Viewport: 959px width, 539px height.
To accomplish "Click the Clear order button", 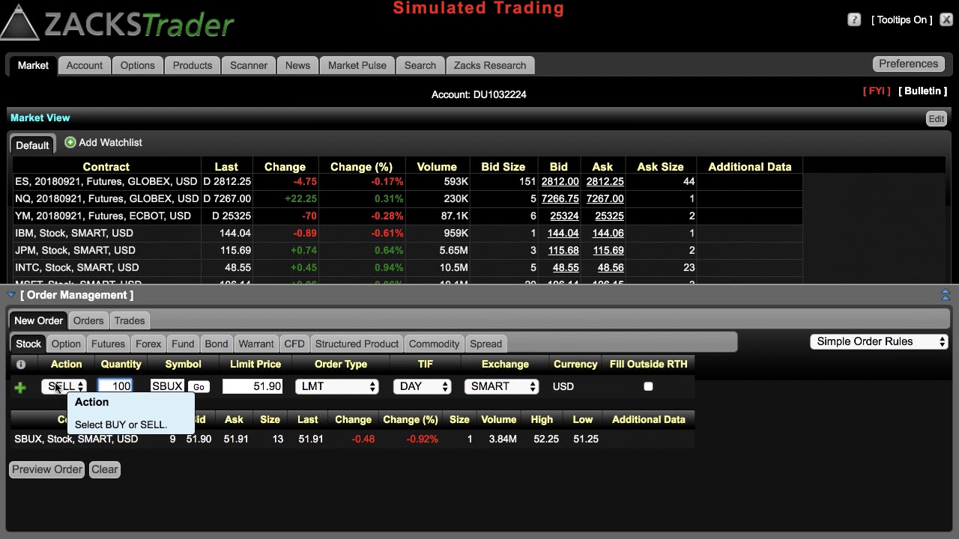I will [x=105, y=469].
